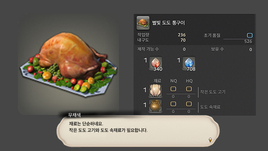268x151 pixels.
Task: Toggle NQ box for 도도 속재료
Action: click(x=173, y=104)
